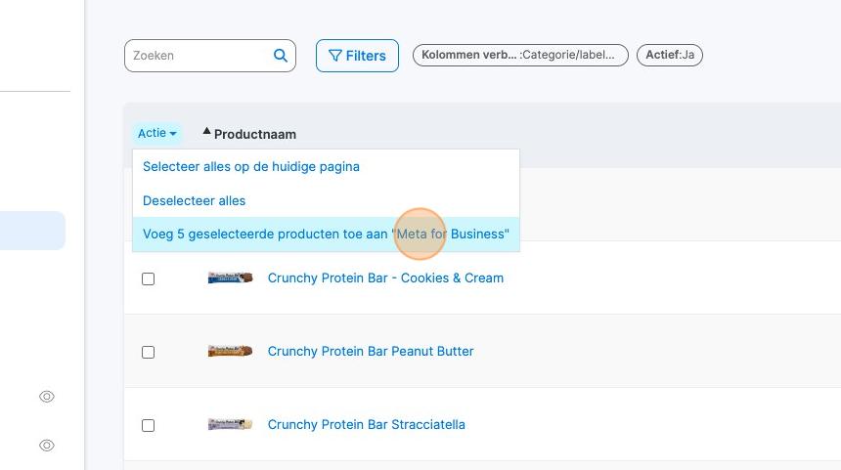
Task: Click the search magnifier icon
Action: tap(281, 56)
